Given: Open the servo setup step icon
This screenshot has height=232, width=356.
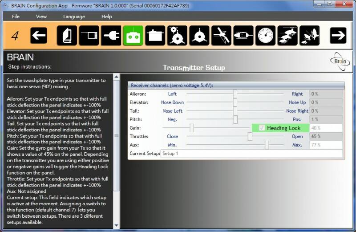Looking at the screenshot, I should [155, 36].
